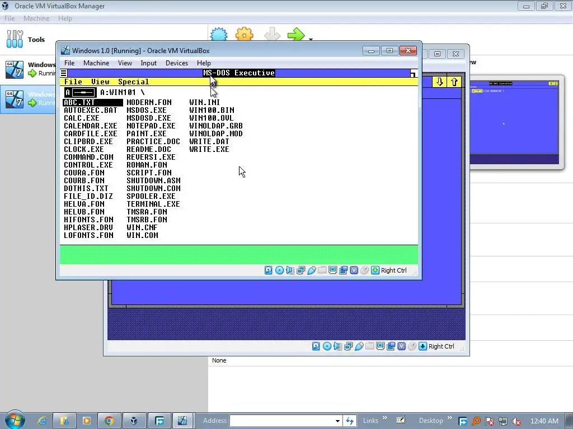573x429 pixels.
Task: Open Machine menu in Windows 1.0 VirtualBox window
Action: pyautogui.click(x=96, y=63)
